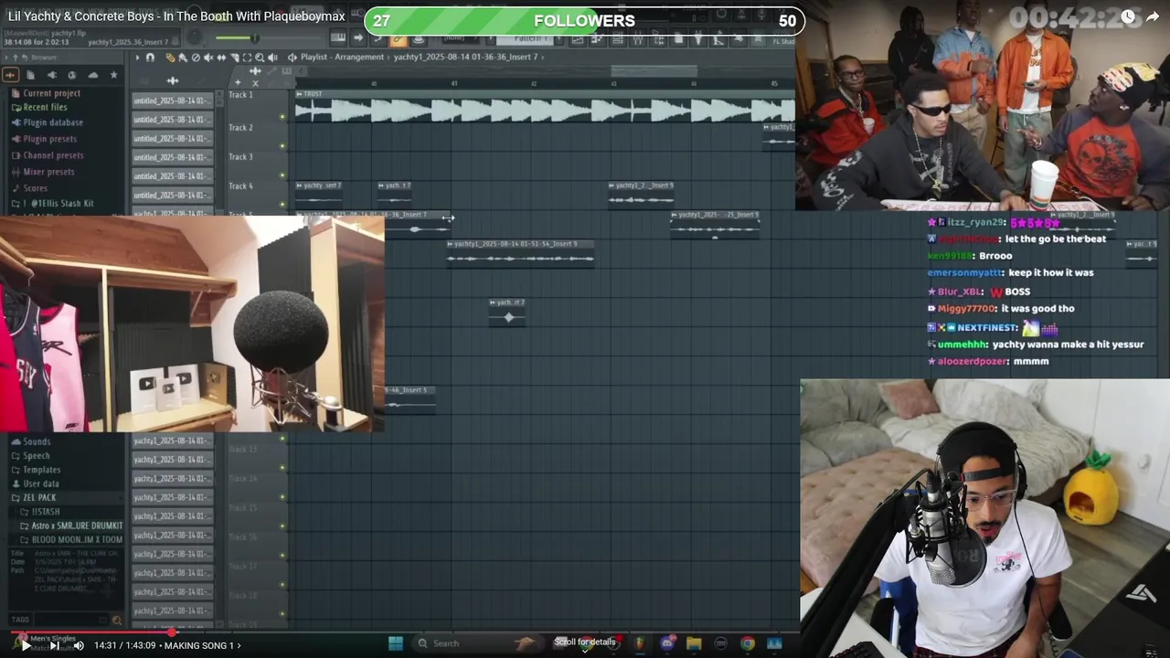Open the browser's globe library icon tab
This screenshot has height=658, width=1170.
click(72, 75)
